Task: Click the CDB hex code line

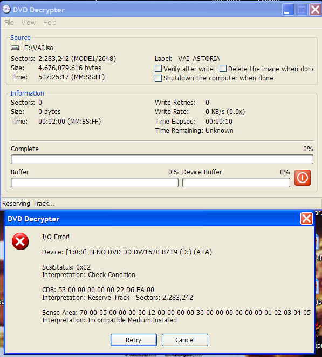Action: coord(98,289)
